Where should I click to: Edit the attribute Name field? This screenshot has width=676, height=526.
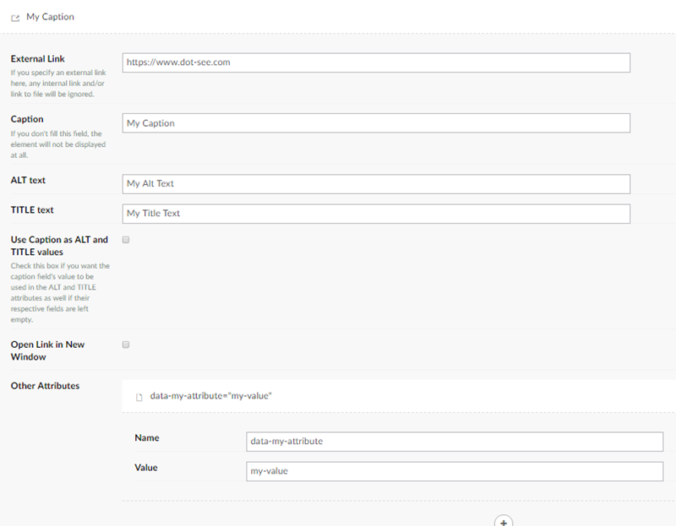(x=455, y=442)
